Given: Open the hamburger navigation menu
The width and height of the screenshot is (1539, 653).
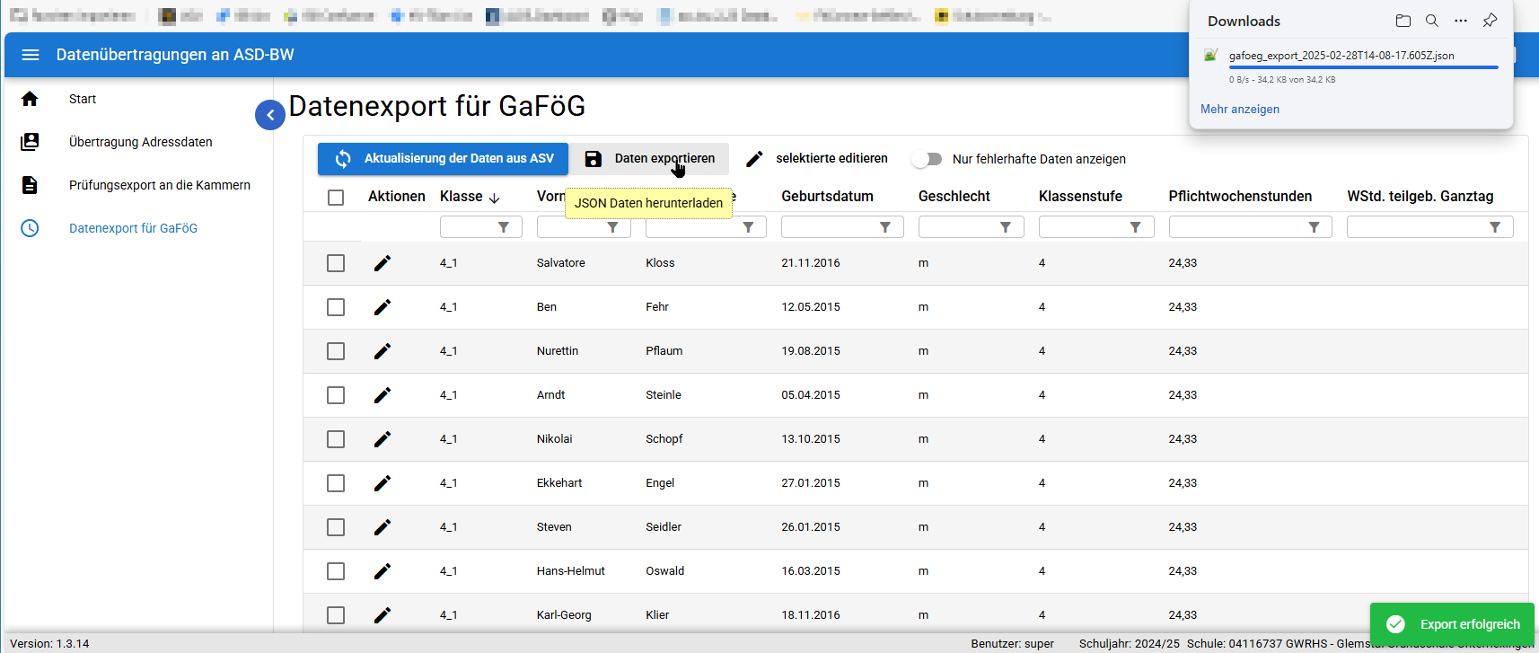Looking at the screenshot, I should coord(31,55).
